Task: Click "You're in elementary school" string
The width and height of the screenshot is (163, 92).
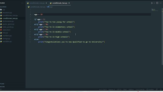Action: pos(59,27)
